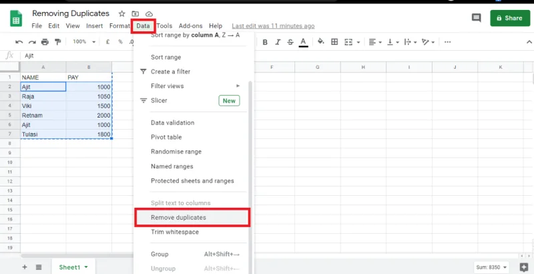The width and height of the screenshot is (534, 274).
Task: Open the View menu
Action: tap(73, 26)
